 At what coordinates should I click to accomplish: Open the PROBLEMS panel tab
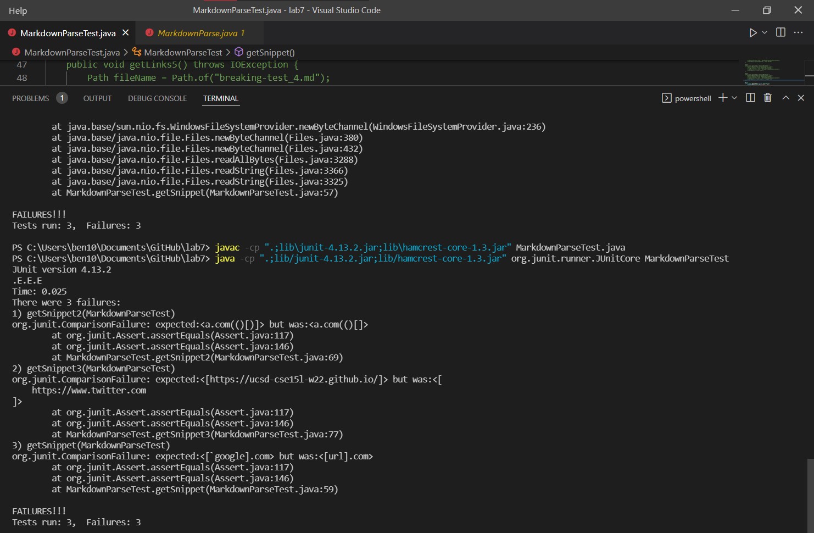(x=30, y=98)
